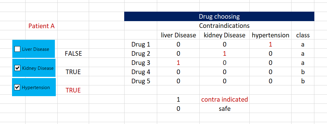Select the safe legend cell
This screenshot has width=327, height=124.
[x=224, y=109]
